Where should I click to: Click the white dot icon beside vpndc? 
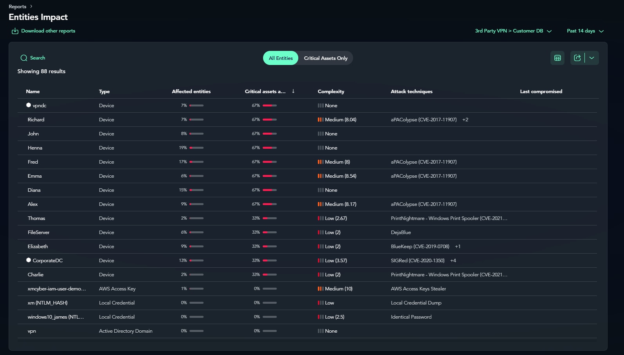(29, 105)
